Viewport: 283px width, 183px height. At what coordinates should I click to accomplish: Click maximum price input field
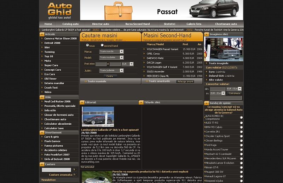(x=115, y=64)
